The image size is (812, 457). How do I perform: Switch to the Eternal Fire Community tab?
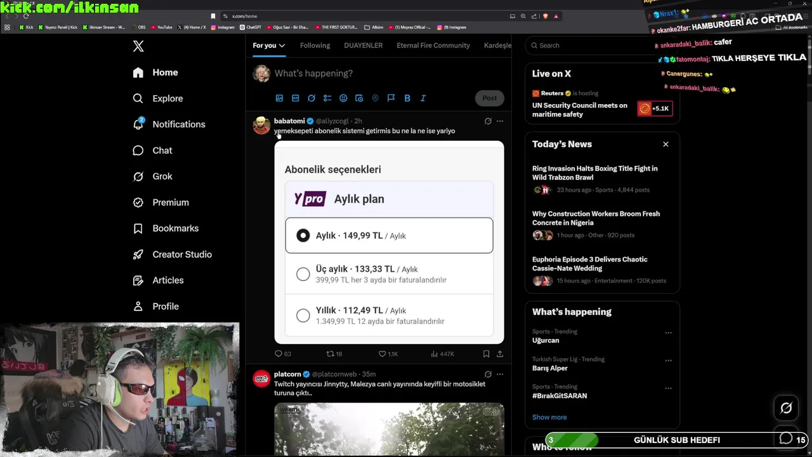433,46
